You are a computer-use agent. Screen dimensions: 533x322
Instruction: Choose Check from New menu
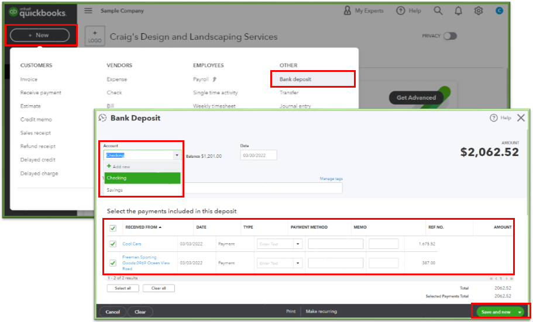click(114, 92)
